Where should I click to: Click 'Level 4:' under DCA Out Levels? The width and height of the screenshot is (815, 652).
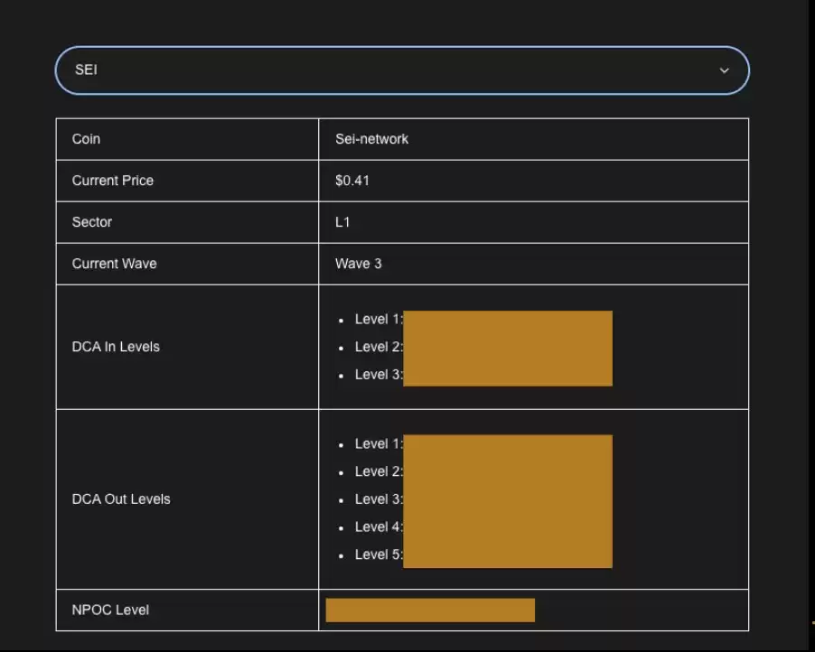coord(379,526)
